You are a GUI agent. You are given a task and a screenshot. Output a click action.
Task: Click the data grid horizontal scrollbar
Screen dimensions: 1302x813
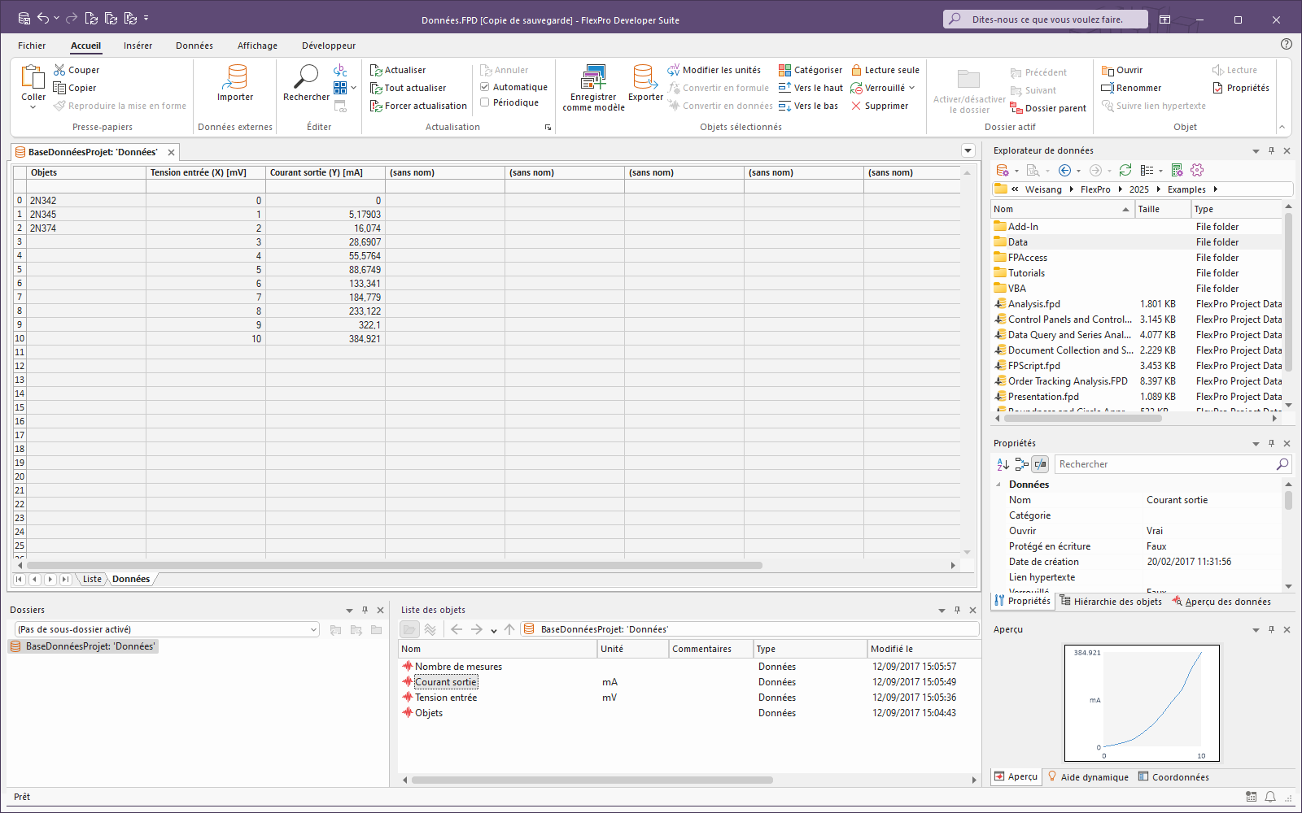395,565
